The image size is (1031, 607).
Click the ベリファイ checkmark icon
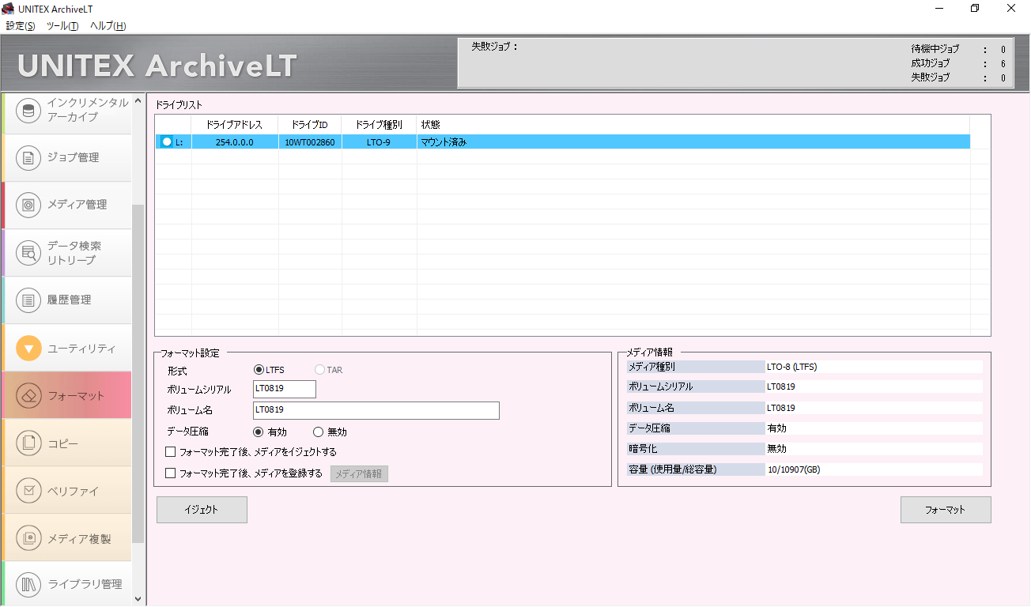28,491
